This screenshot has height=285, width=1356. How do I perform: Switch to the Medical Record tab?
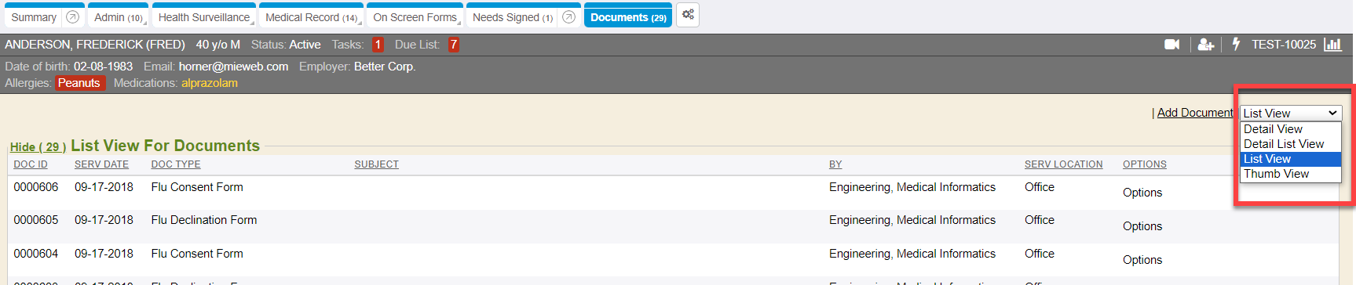pos(311,17)
